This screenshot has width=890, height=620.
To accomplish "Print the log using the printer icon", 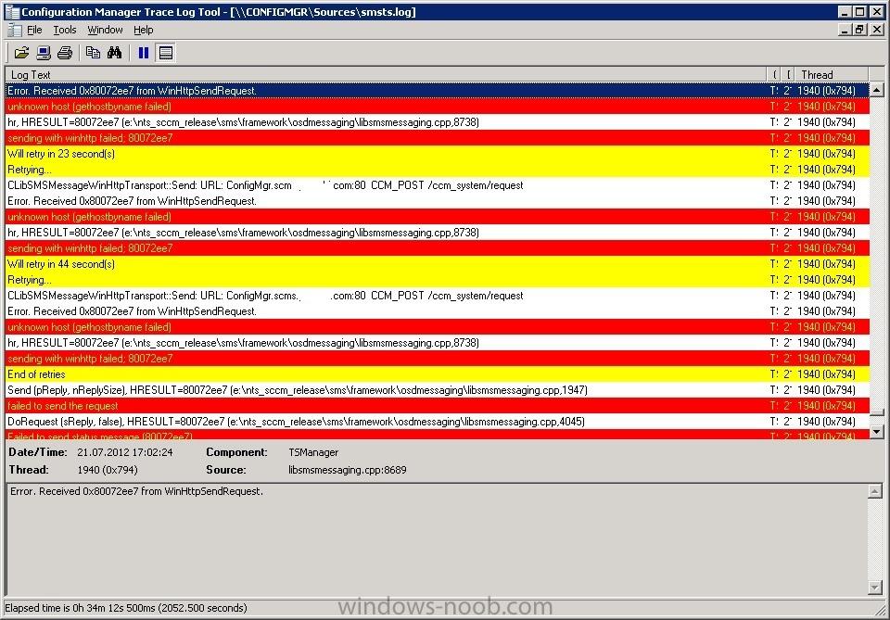I will 65,53.
